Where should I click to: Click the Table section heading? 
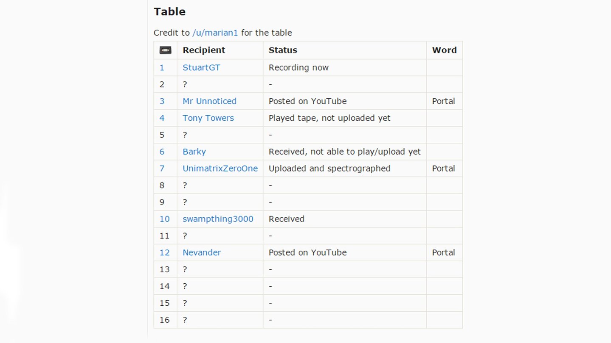click(x=169, y=11)
